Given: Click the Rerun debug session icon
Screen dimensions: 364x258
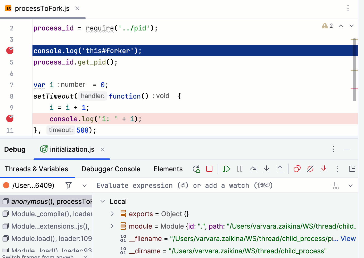Looking at the screenshot, I should point(196,169).
